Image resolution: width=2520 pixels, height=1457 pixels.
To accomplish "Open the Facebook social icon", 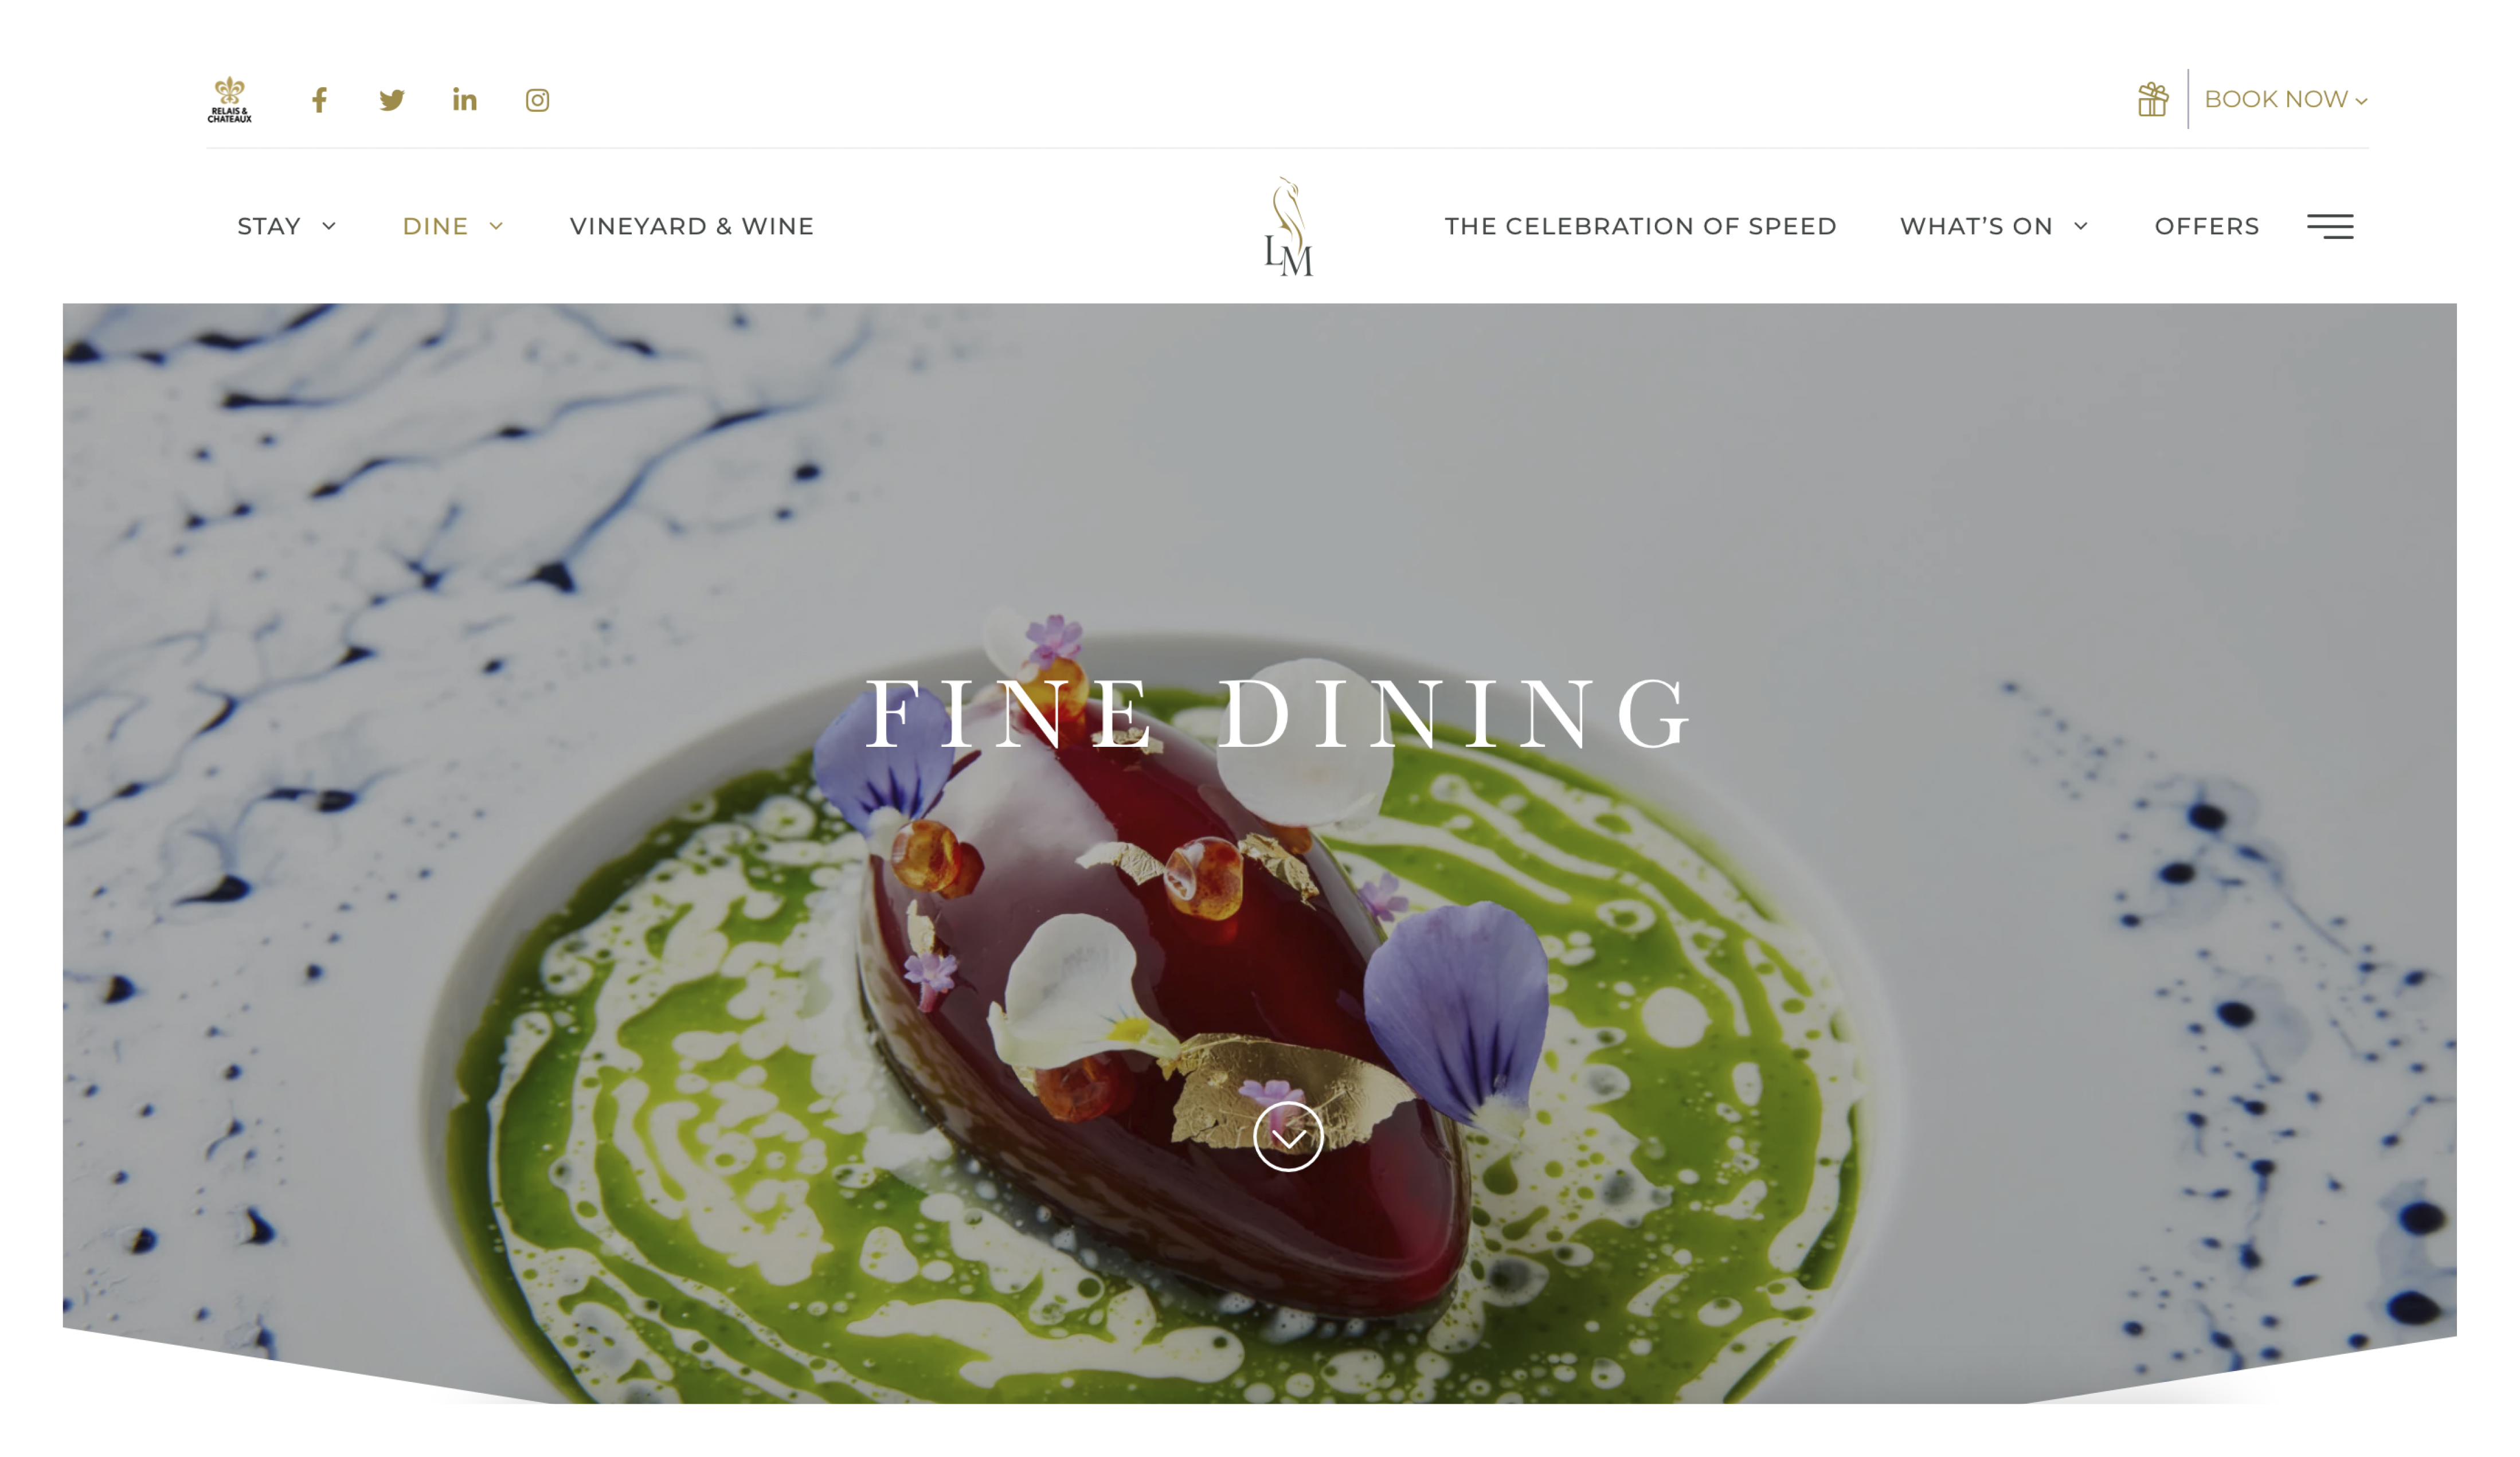I will pos(319,100).
